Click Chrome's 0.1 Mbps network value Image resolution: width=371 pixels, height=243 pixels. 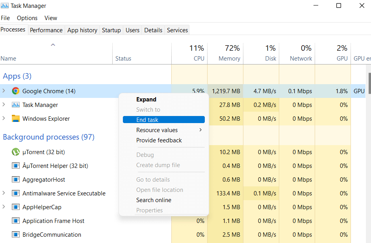coord(300,91)
